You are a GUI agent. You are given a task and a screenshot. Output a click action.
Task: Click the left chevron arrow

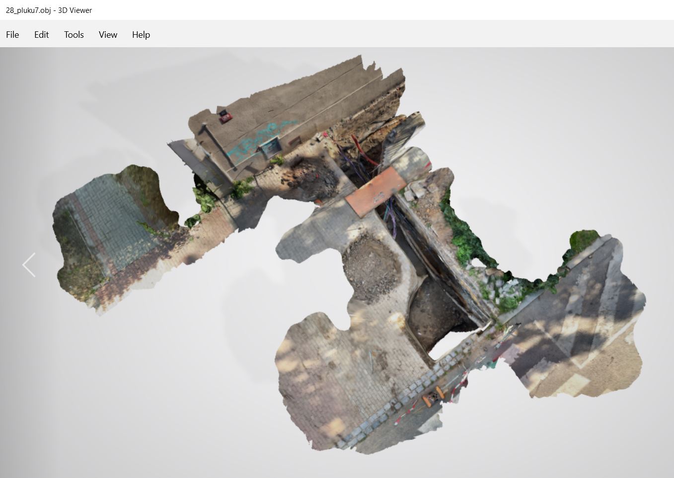[x=29, y=264]
